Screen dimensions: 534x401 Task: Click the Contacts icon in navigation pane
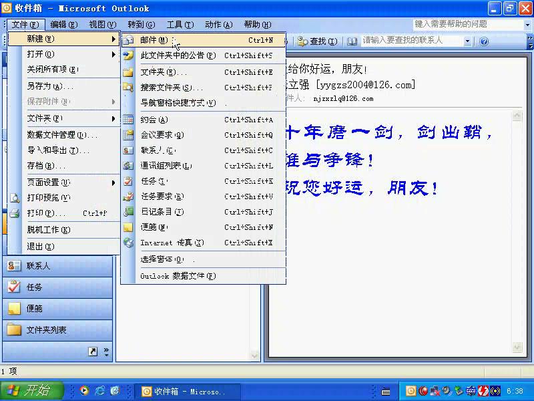tap(14, 266)
